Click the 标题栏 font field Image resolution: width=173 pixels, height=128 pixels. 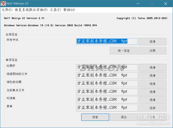107,67
